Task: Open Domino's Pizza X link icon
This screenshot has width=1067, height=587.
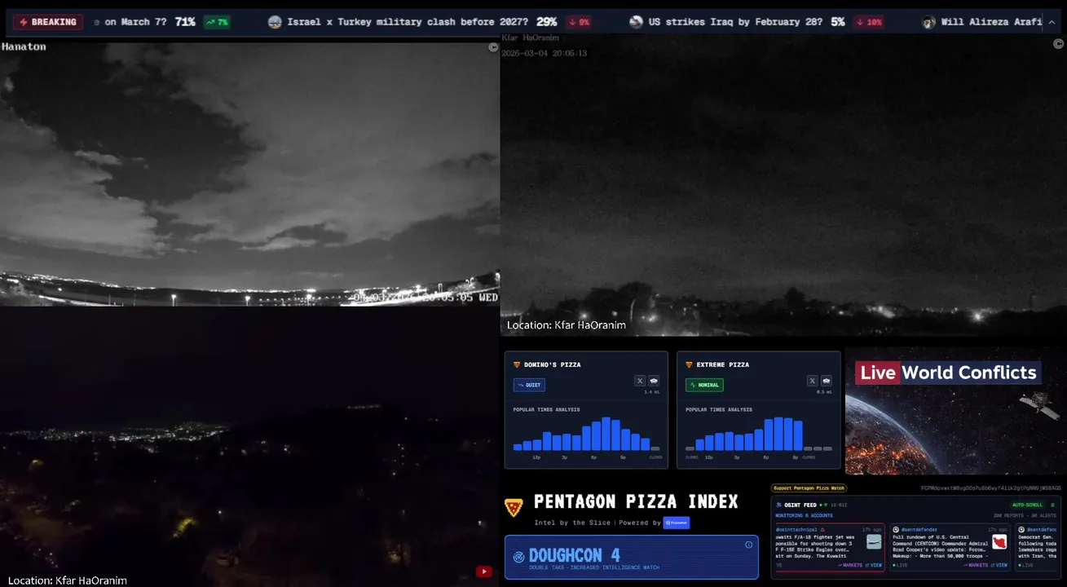Action: 640,381
